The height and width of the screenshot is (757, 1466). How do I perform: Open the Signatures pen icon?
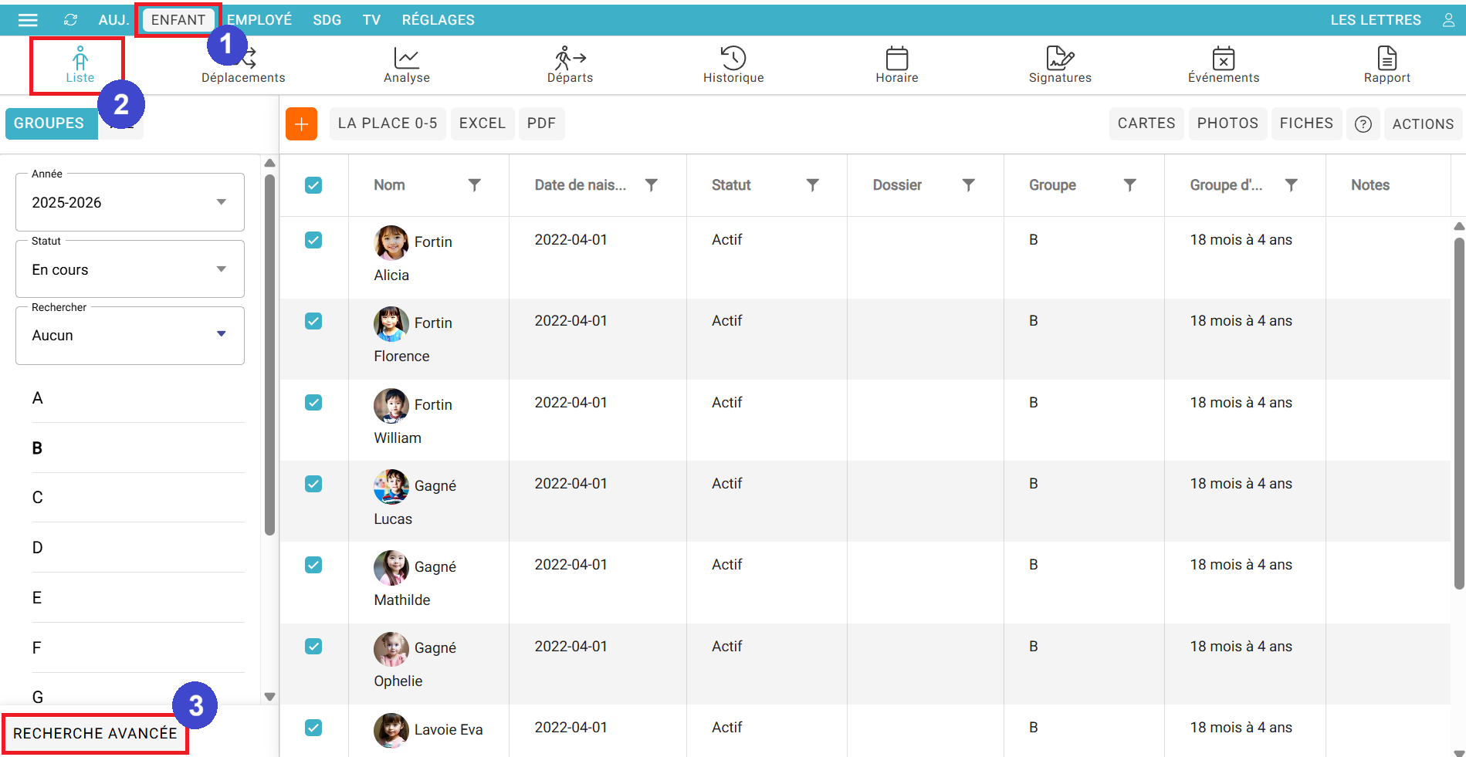pos(1059,58)
